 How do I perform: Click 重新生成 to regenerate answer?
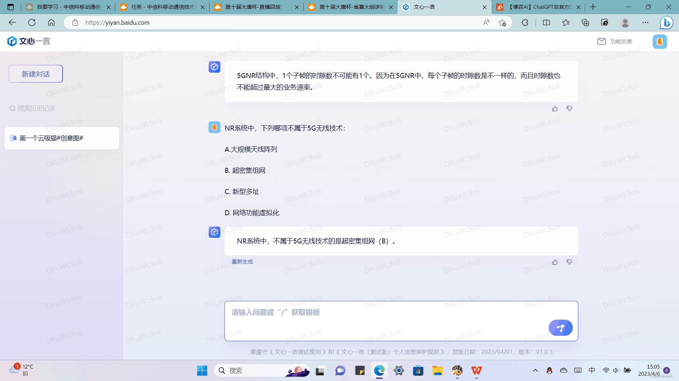click(x=242, y=262)
